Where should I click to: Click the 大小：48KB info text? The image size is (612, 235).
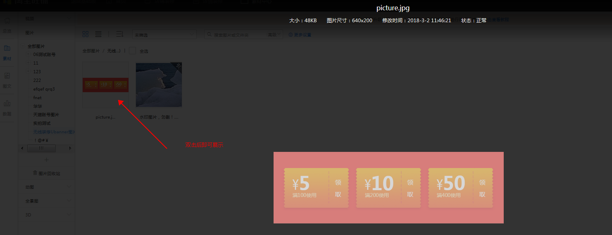coord(303,20)
